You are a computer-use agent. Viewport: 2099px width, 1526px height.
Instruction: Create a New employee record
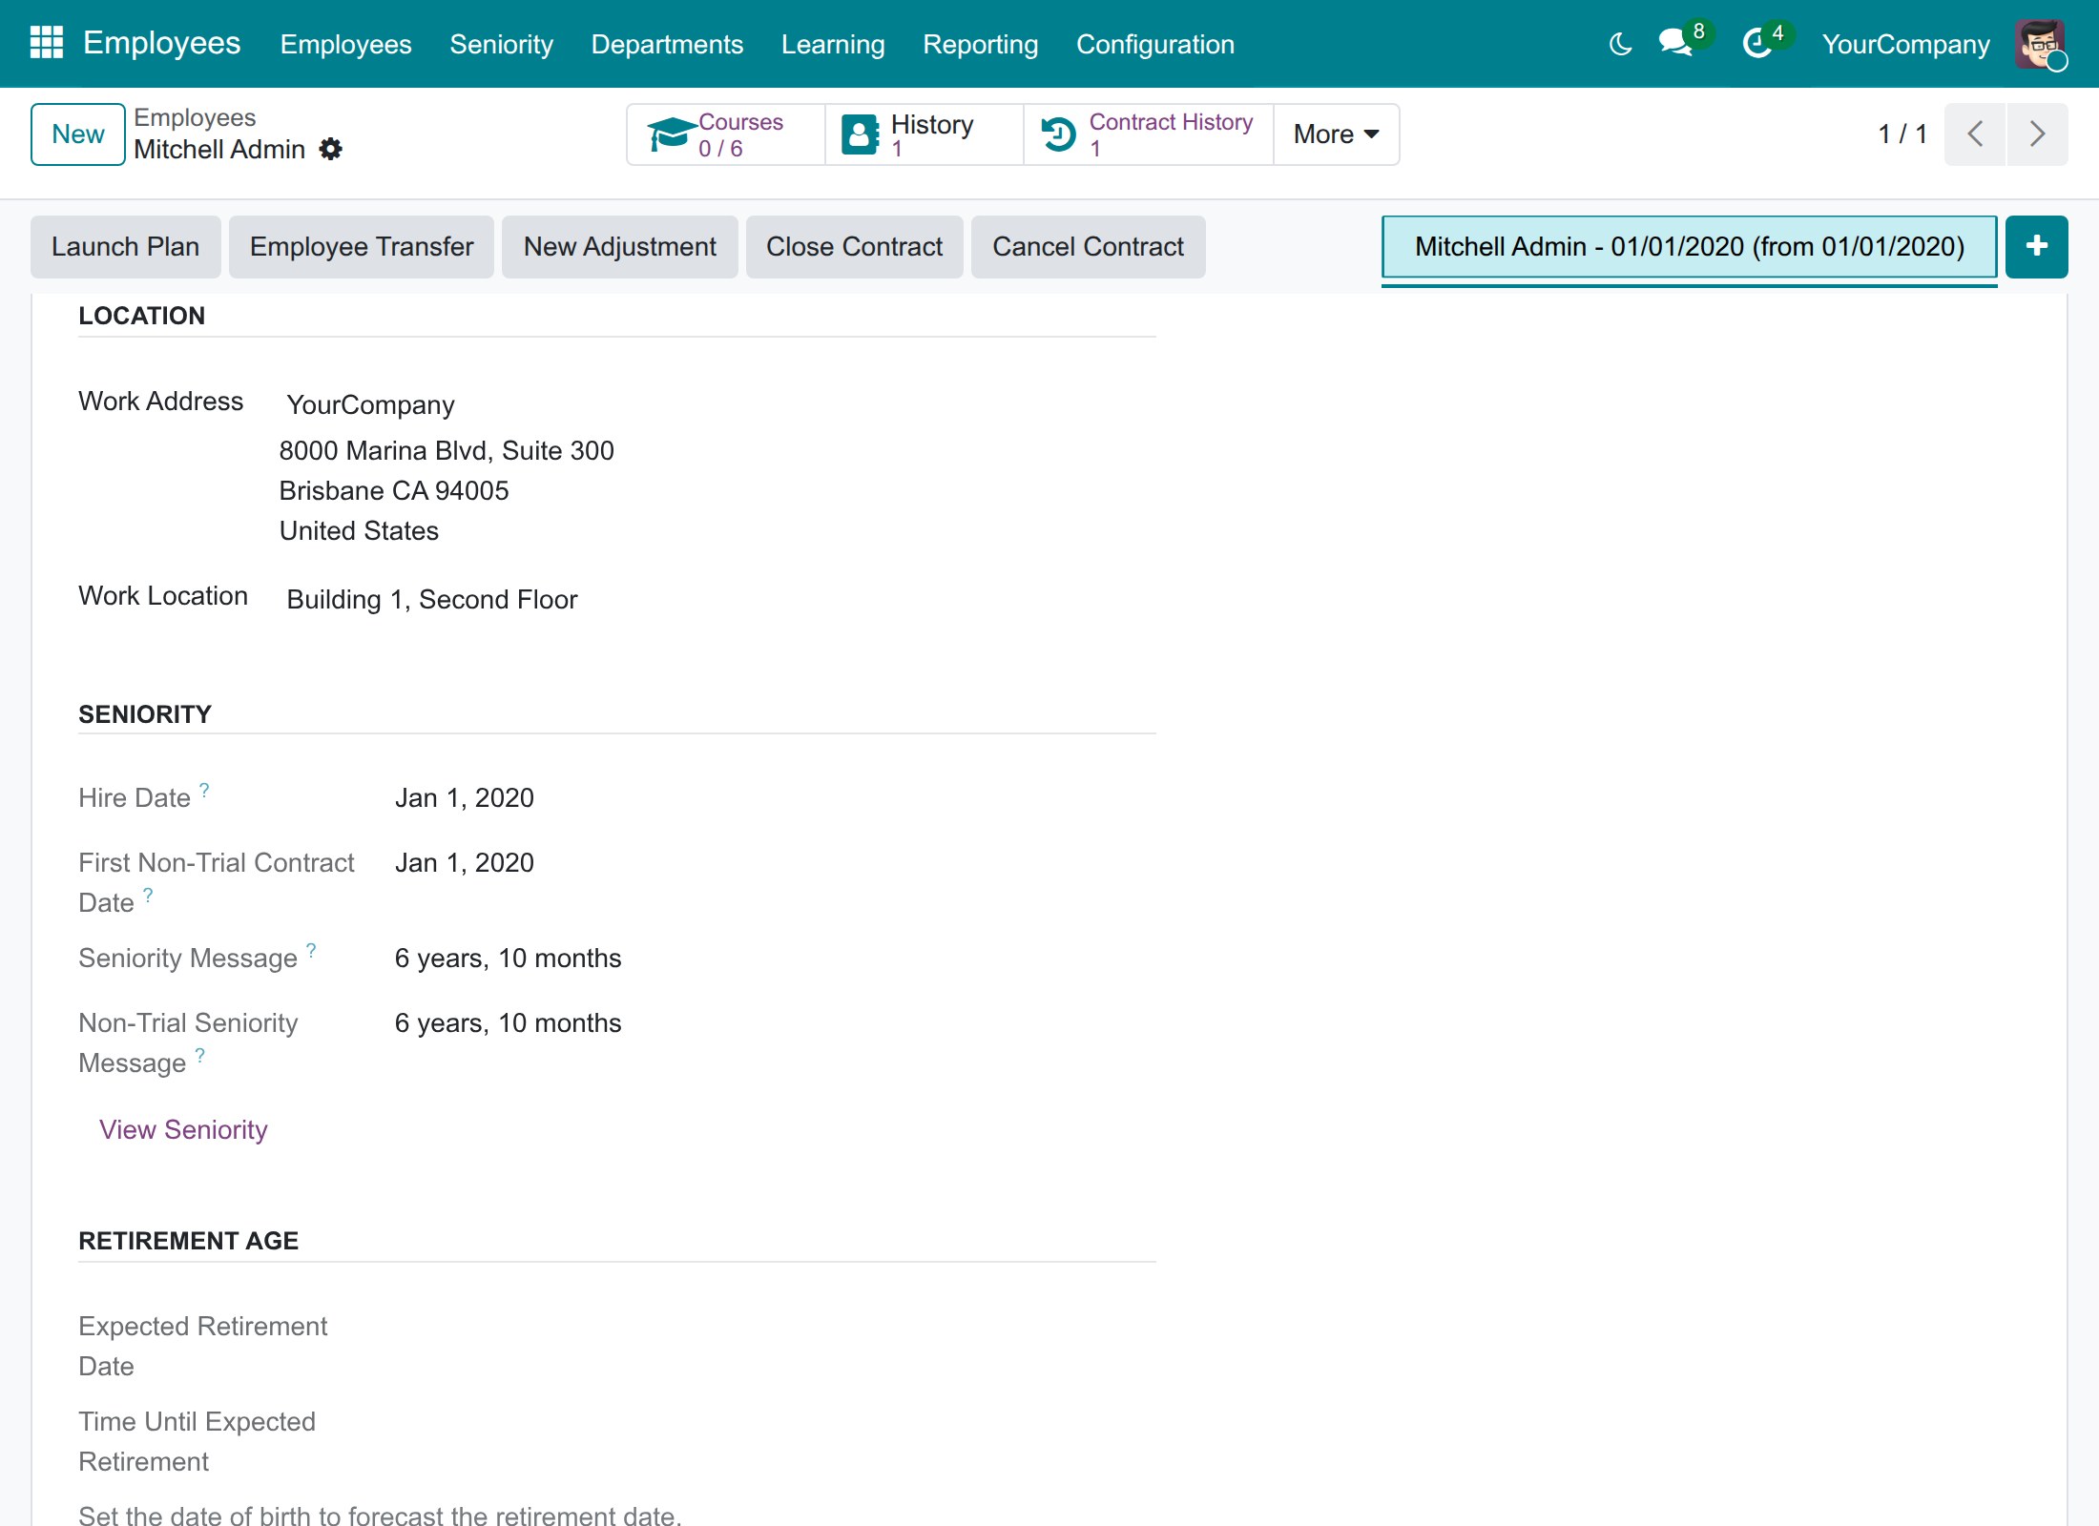(78, 134)
